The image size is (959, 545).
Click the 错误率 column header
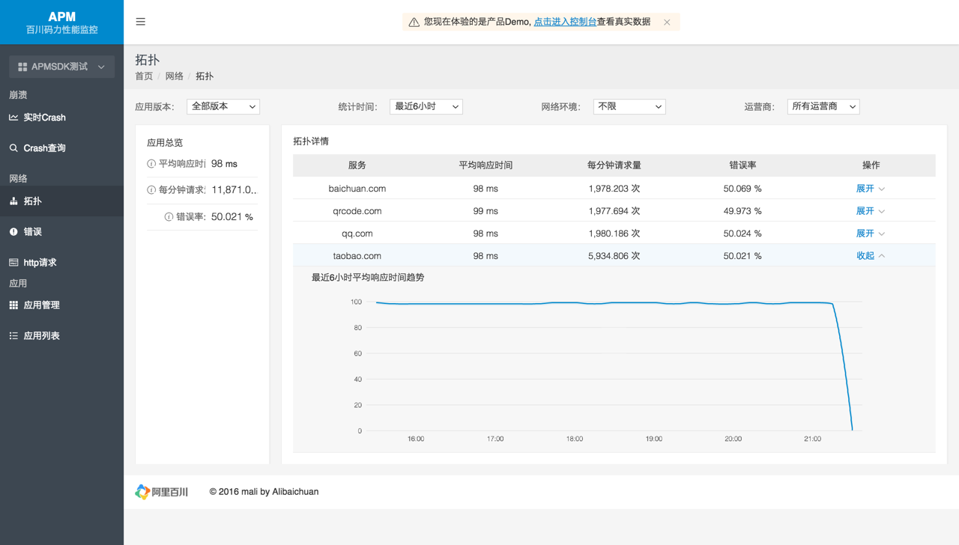[x=742, y=165]
